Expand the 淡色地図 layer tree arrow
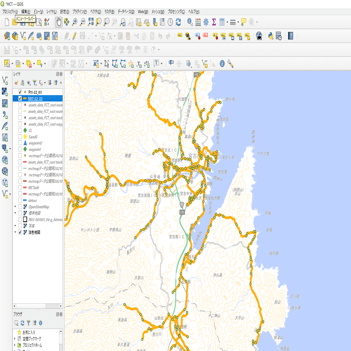351x351 pixels. (15, 232)
